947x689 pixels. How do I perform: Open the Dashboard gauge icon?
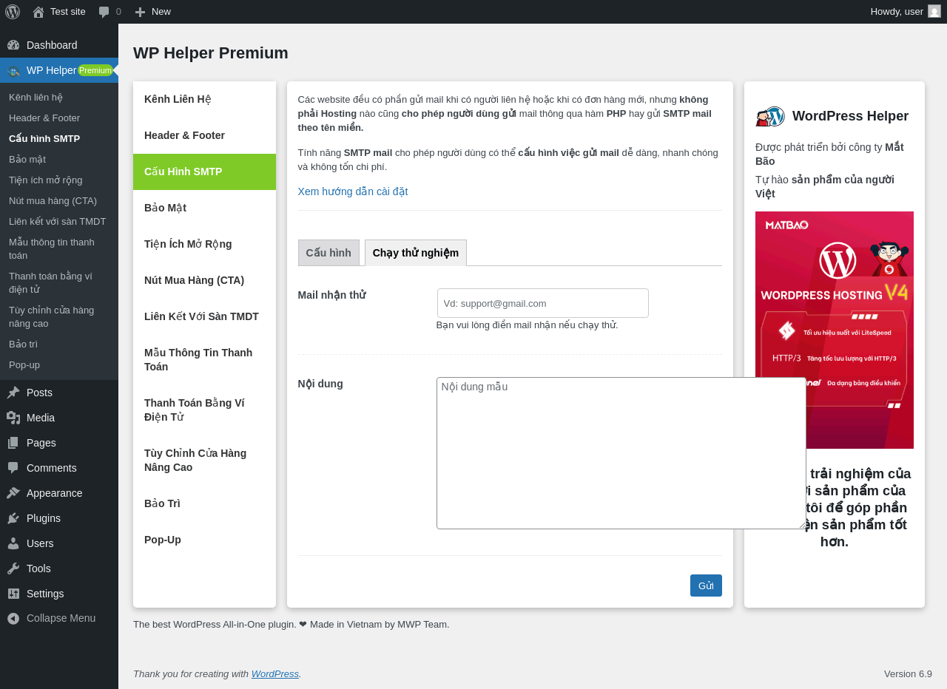point(13,45)
